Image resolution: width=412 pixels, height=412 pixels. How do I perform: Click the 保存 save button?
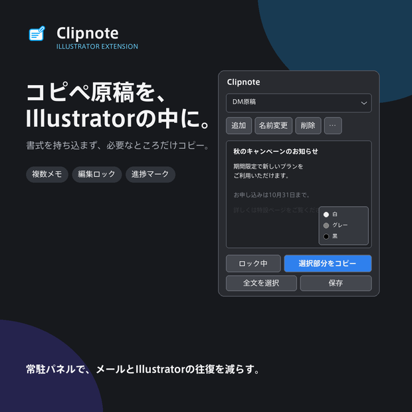click(336, 283)
